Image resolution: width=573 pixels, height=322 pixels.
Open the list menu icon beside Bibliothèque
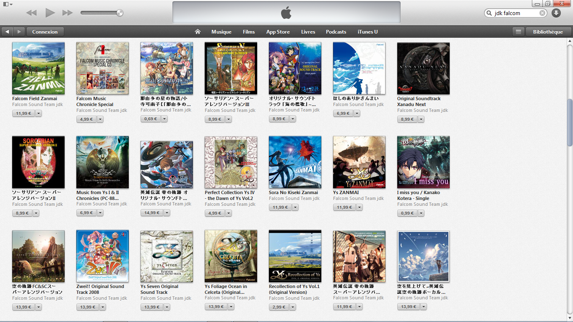tap(518, 32)
